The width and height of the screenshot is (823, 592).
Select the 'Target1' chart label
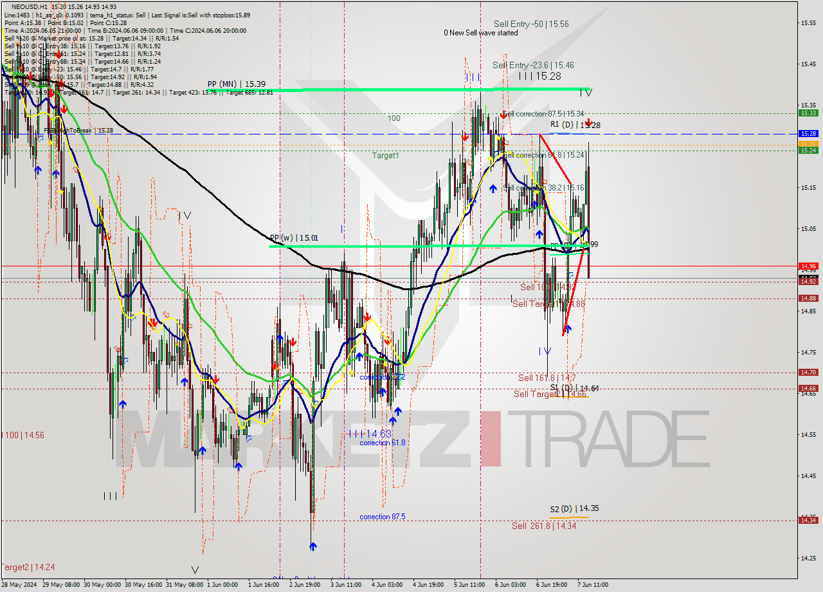pyautogui.click(x=385, y=156)
